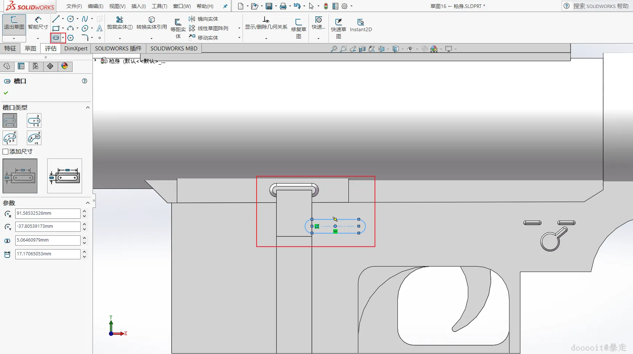
Task: Select straight slot type option
Action: [10, 120]
